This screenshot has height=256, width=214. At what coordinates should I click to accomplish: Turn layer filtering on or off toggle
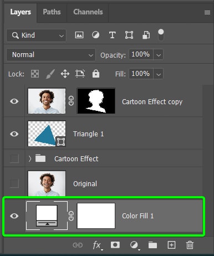point(161,35)
